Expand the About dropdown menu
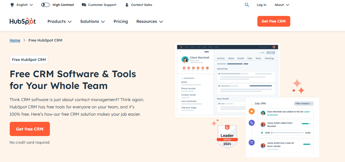The height and width of the screenshot is (162, 345). tap(282, 4)
